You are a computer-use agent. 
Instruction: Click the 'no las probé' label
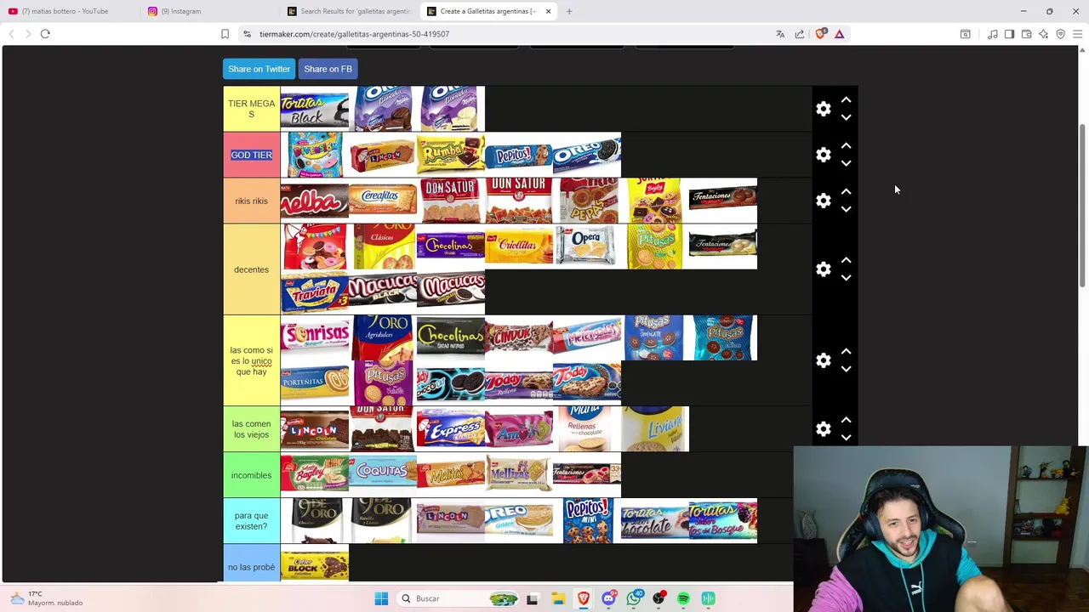(251, 567)
